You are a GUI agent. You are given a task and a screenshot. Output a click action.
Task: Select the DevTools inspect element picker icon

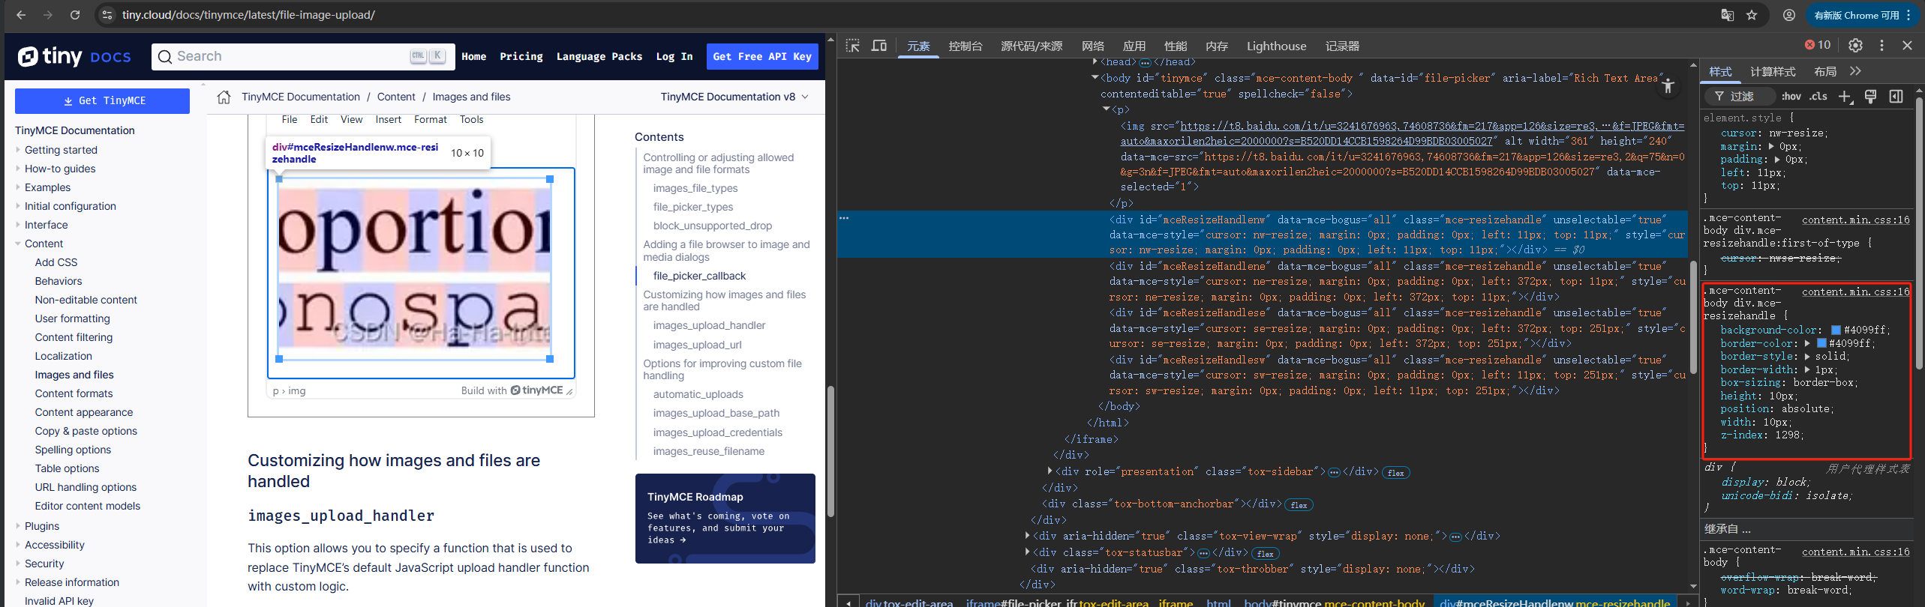tap(852, 46)
